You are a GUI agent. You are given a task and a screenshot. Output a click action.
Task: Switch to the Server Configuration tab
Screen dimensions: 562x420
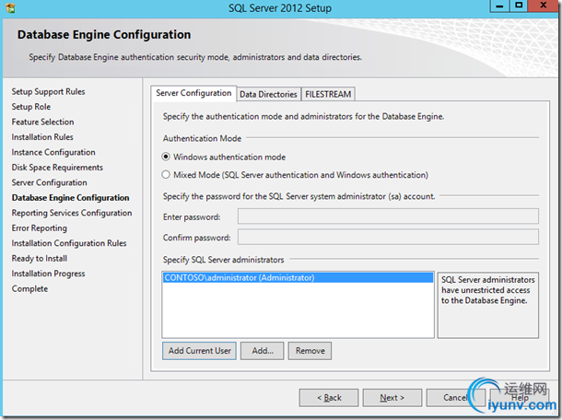click(193, 93)
